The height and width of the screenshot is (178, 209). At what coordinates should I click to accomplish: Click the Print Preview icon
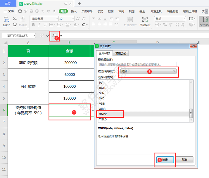tap(37, 11)
